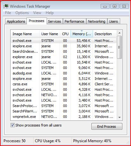Select the Processes tab
The height and width of the screenshot is (146, 131).
pyautogui.click(x=36, y=21)
